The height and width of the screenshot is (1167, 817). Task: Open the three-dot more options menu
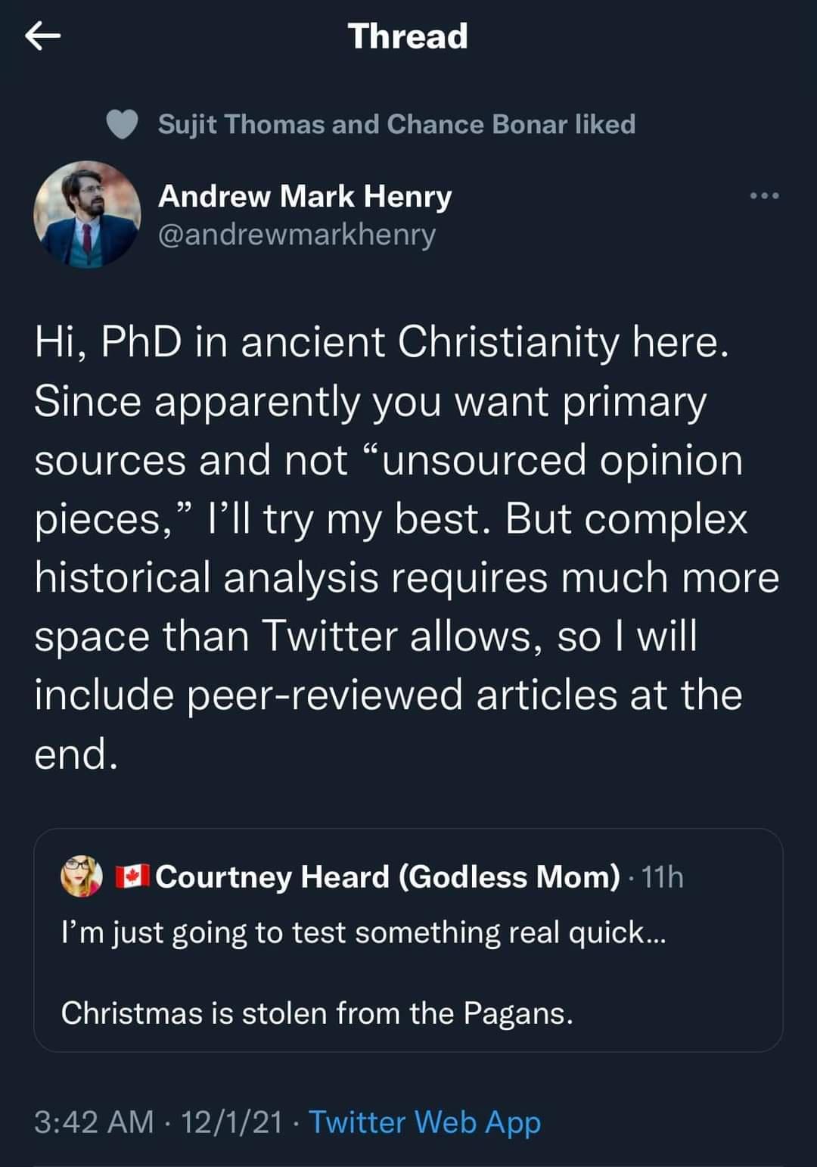(763, 197)
